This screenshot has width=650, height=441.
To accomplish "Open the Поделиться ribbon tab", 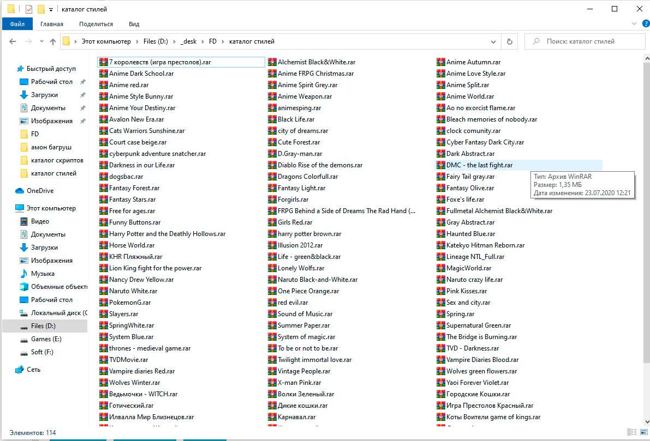I will 96,24.
